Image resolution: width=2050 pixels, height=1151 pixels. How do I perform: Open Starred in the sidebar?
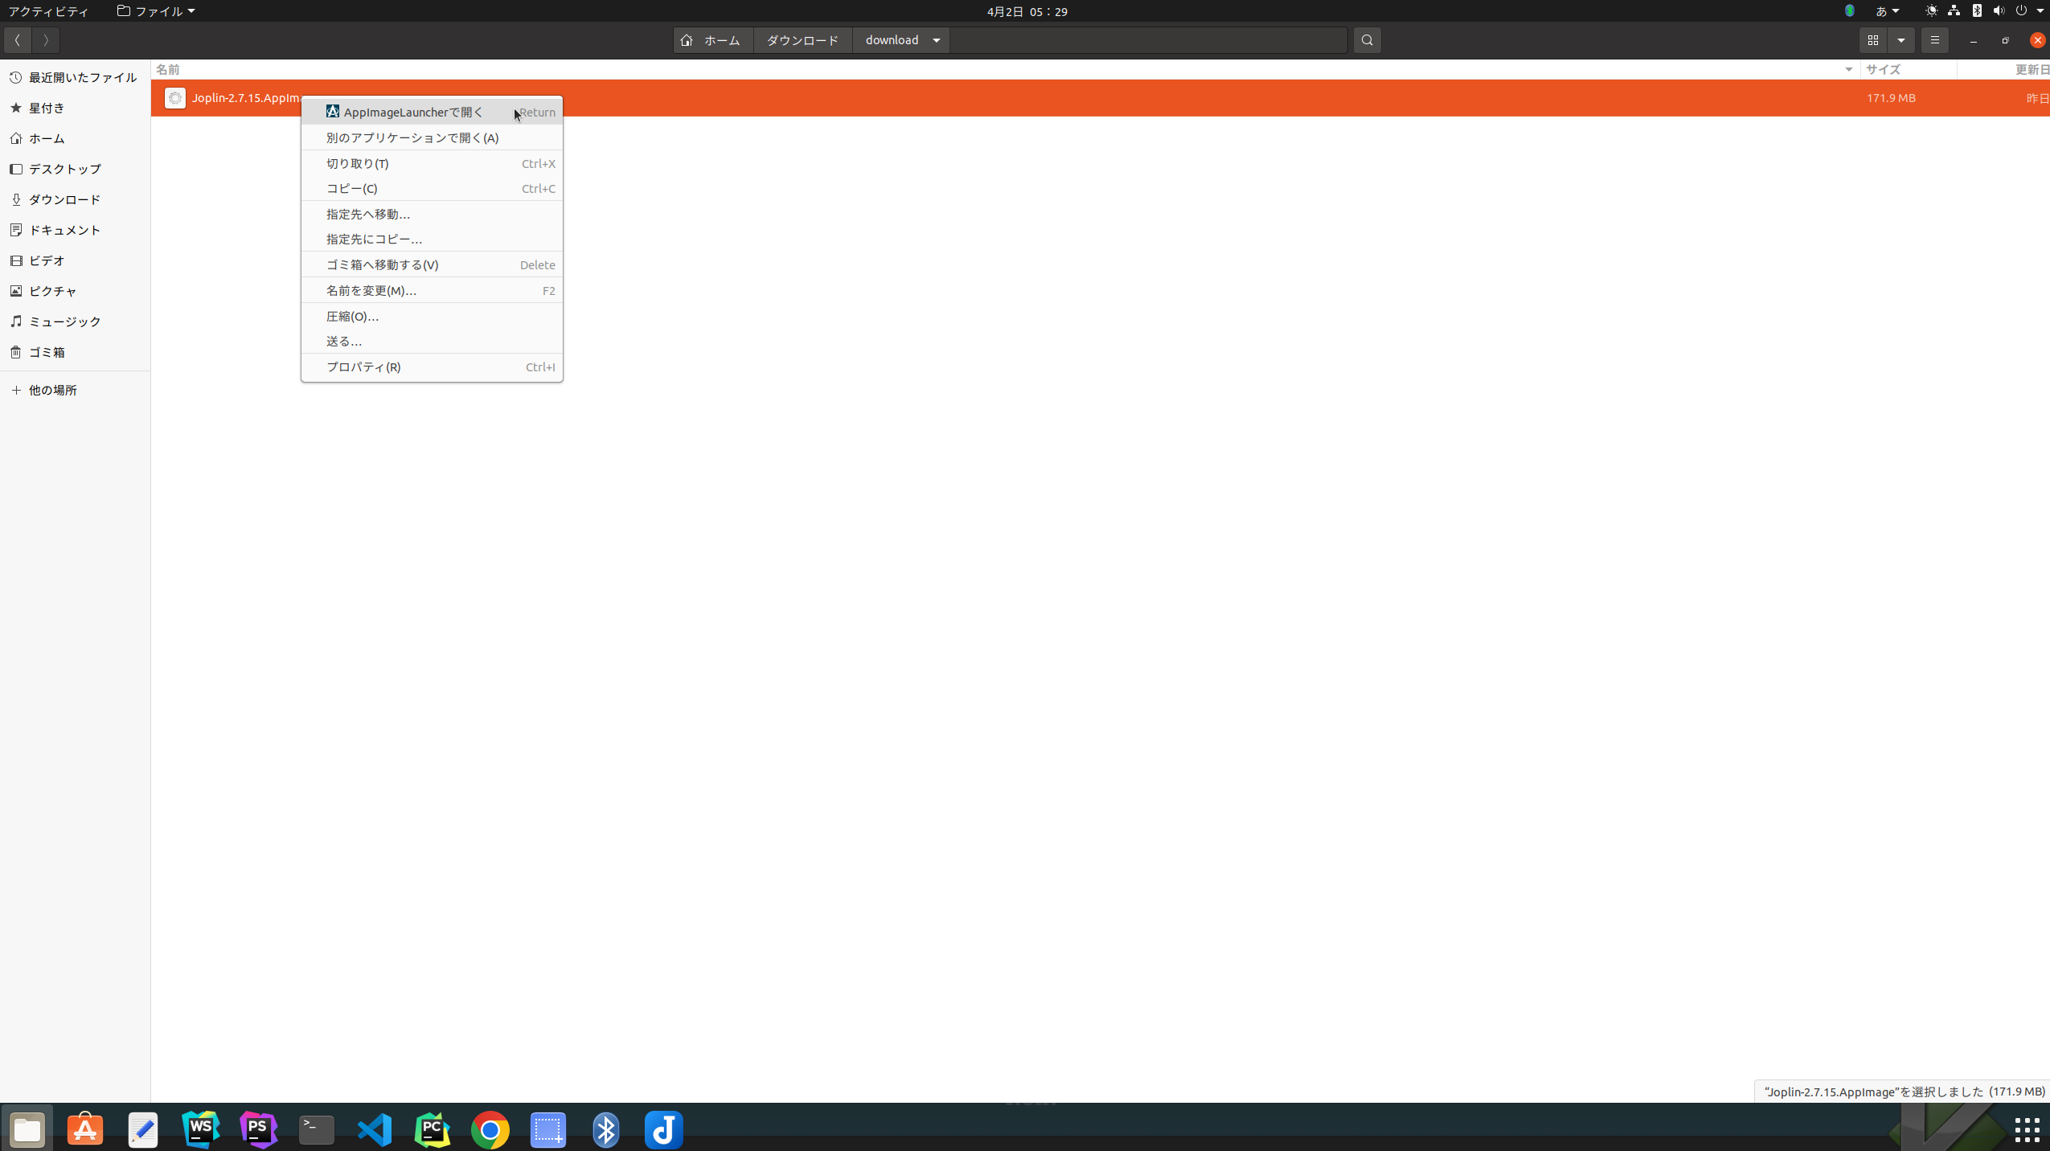click(47, 108)
